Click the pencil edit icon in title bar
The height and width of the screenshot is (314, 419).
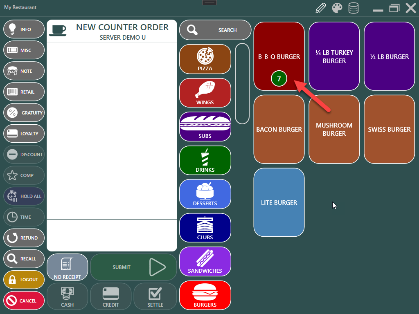[321, 8]
